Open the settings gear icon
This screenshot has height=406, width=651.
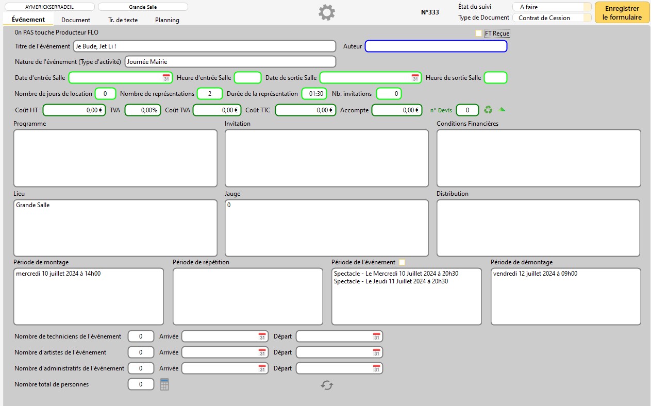point(326,12)
